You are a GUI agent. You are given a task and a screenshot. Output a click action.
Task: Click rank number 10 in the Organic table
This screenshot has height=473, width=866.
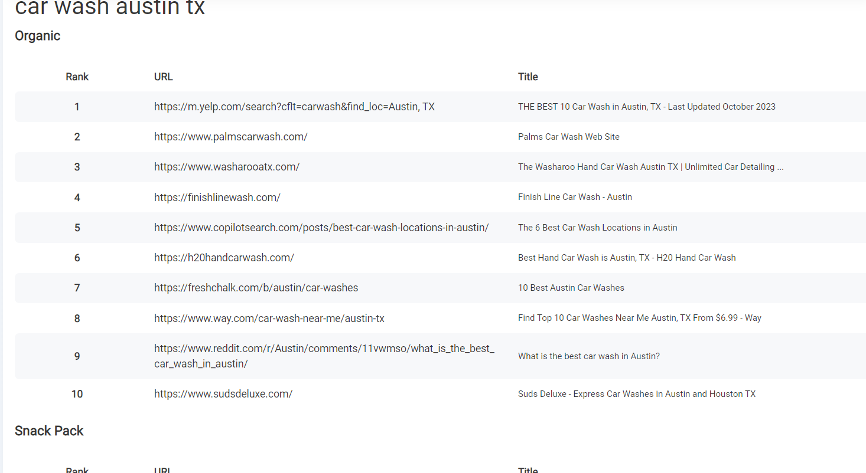click(77, 394)
